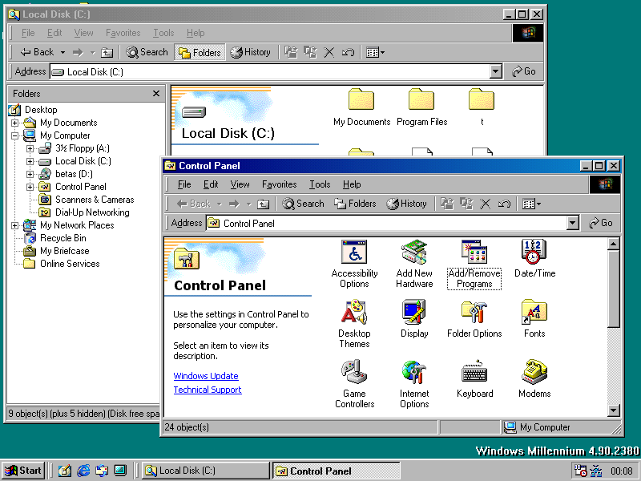The height and width of the screenshot is (481, 641).
Task: Open the Desktop Themes icon
Action: [x=354, y=324]
